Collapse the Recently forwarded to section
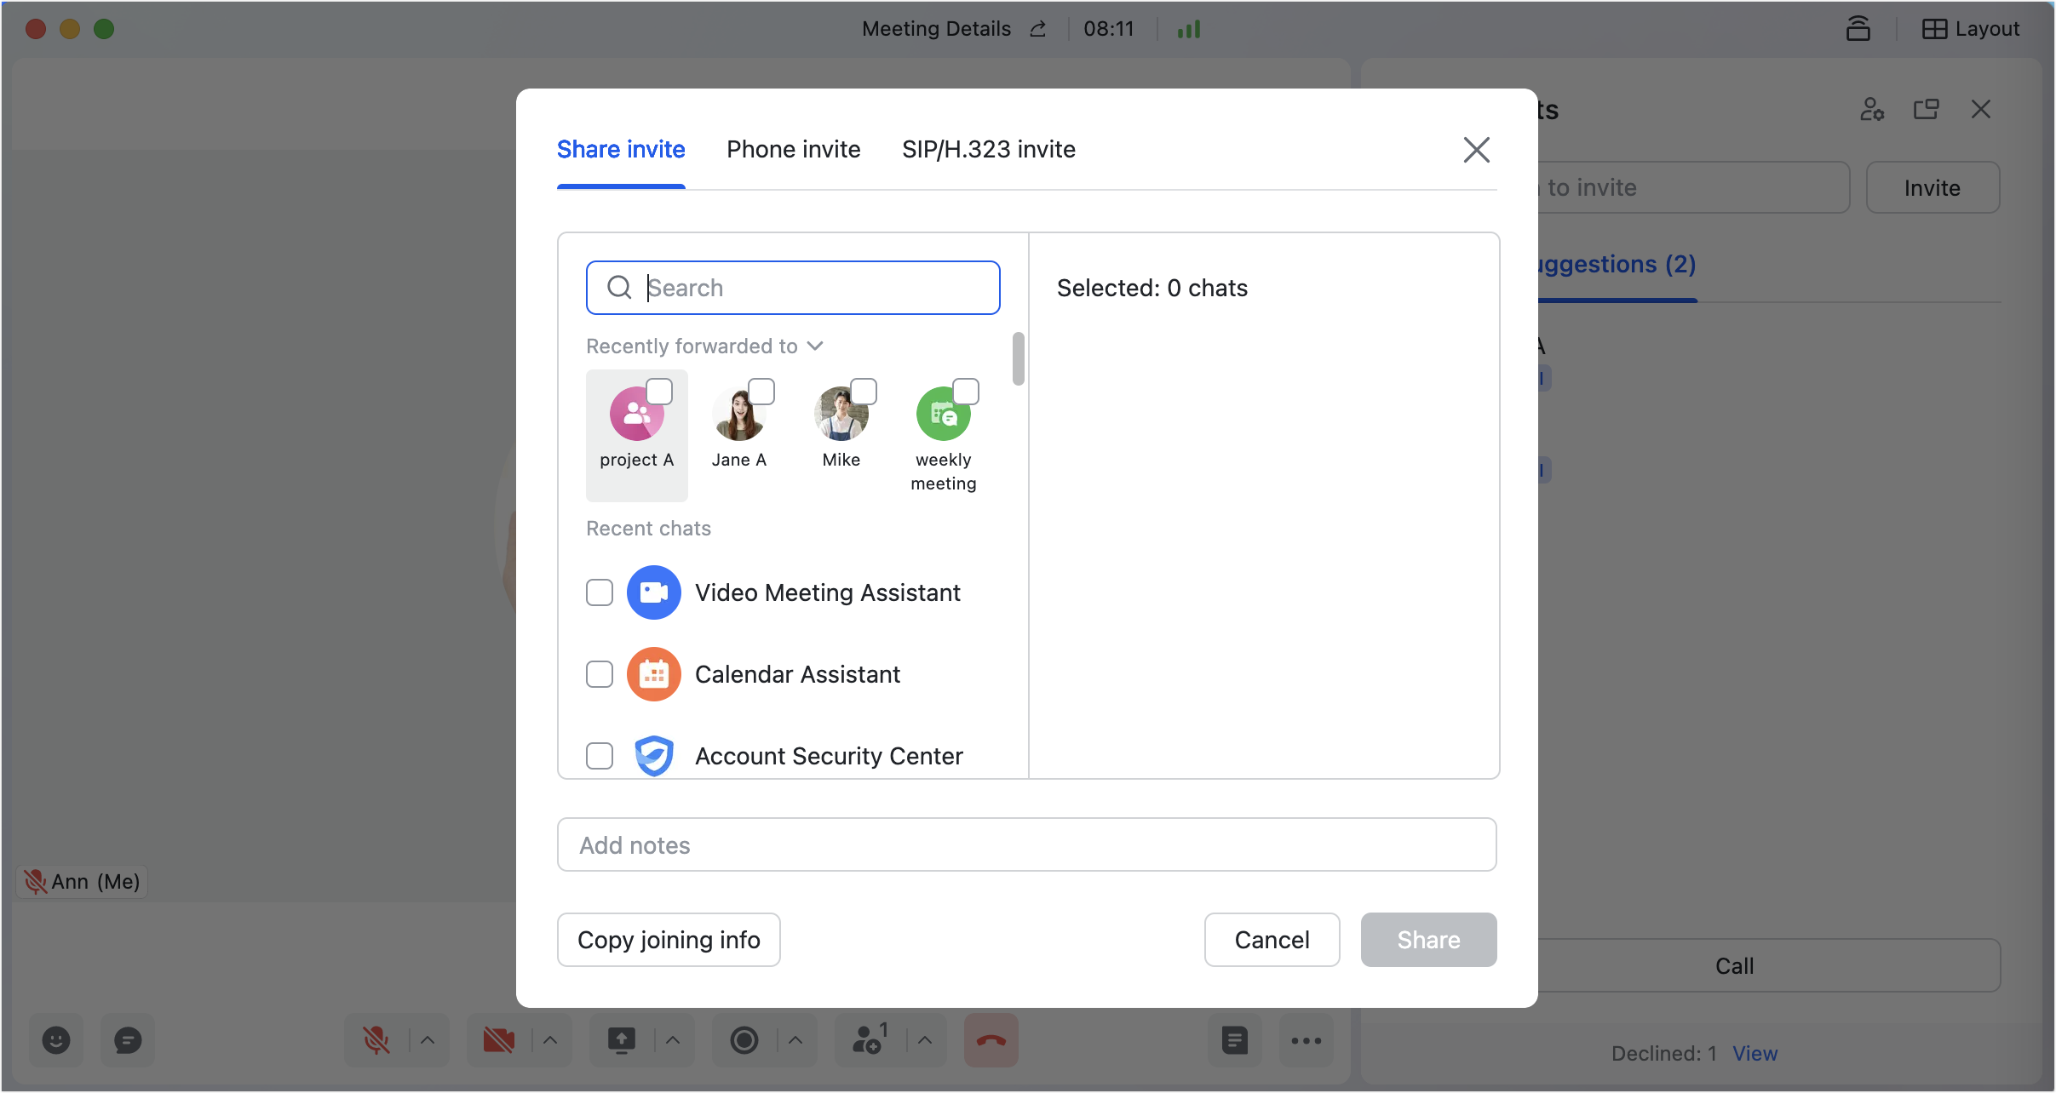Viewport: 2056px width, 1093px height. pos(815,346)
